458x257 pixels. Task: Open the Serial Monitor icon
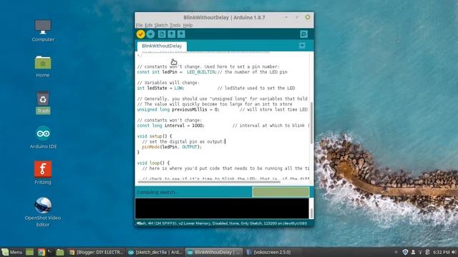[x=303, y=34]
